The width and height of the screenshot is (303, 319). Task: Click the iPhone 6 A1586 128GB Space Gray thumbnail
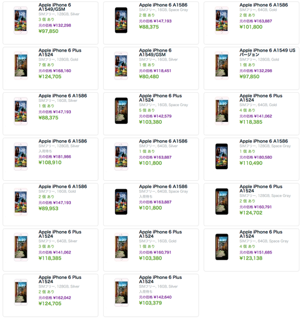(x=222, y=156)
